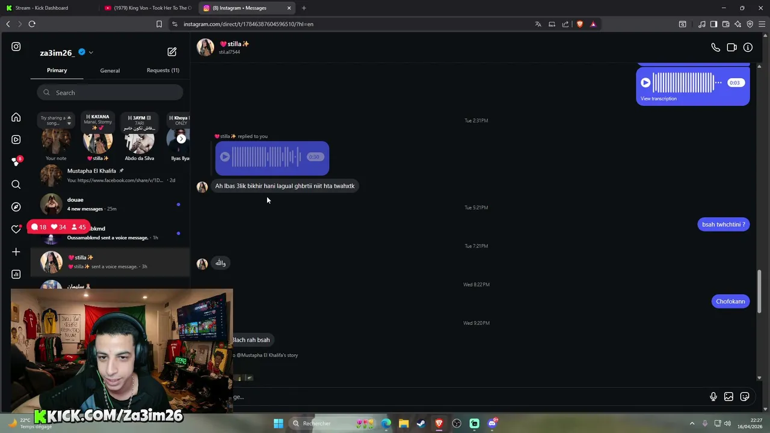Open Reels from the Instagram sidebar

point(16,140)
